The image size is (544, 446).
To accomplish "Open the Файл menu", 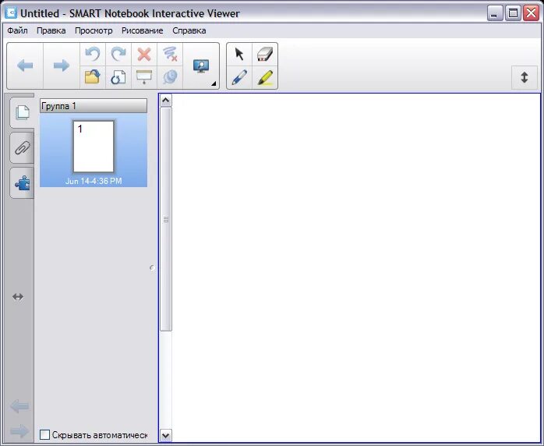I will [x=17, y=30].
